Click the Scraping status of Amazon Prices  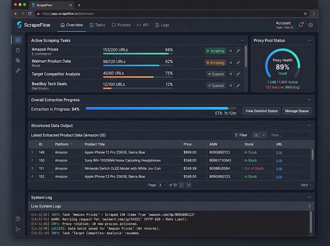click(215, 51)
